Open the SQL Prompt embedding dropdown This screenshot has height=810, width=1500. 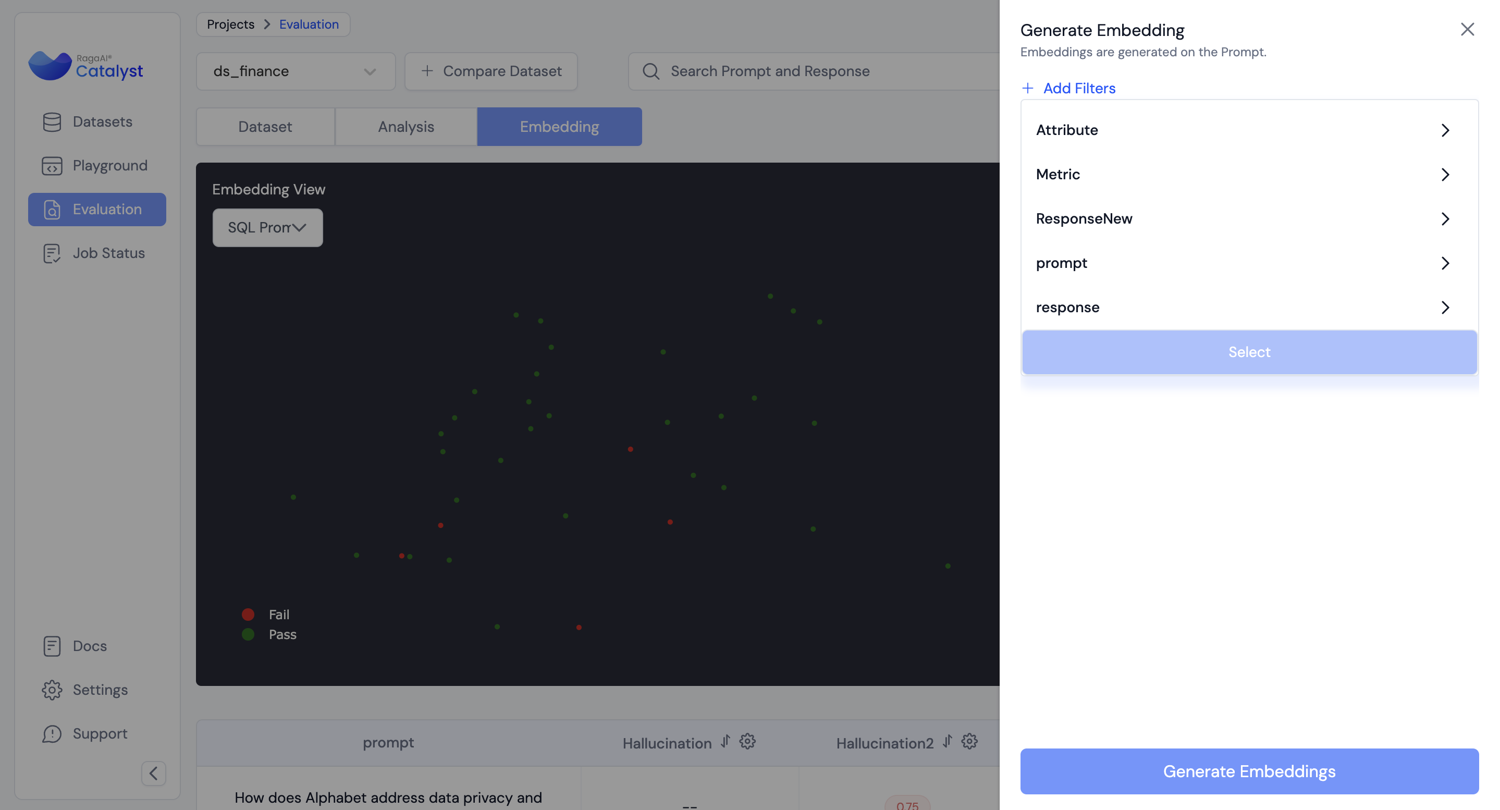tap(267, 228)
